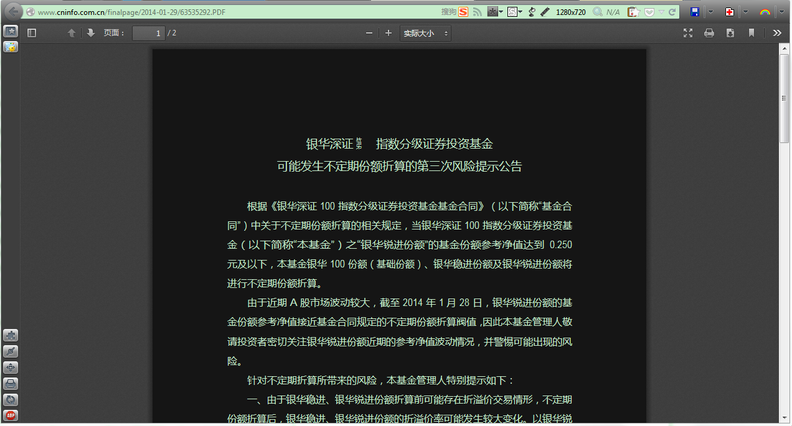The image size is (792, 426).
Task: Switch PDF to presentation fullscreen mode
Action: [688, 33]
